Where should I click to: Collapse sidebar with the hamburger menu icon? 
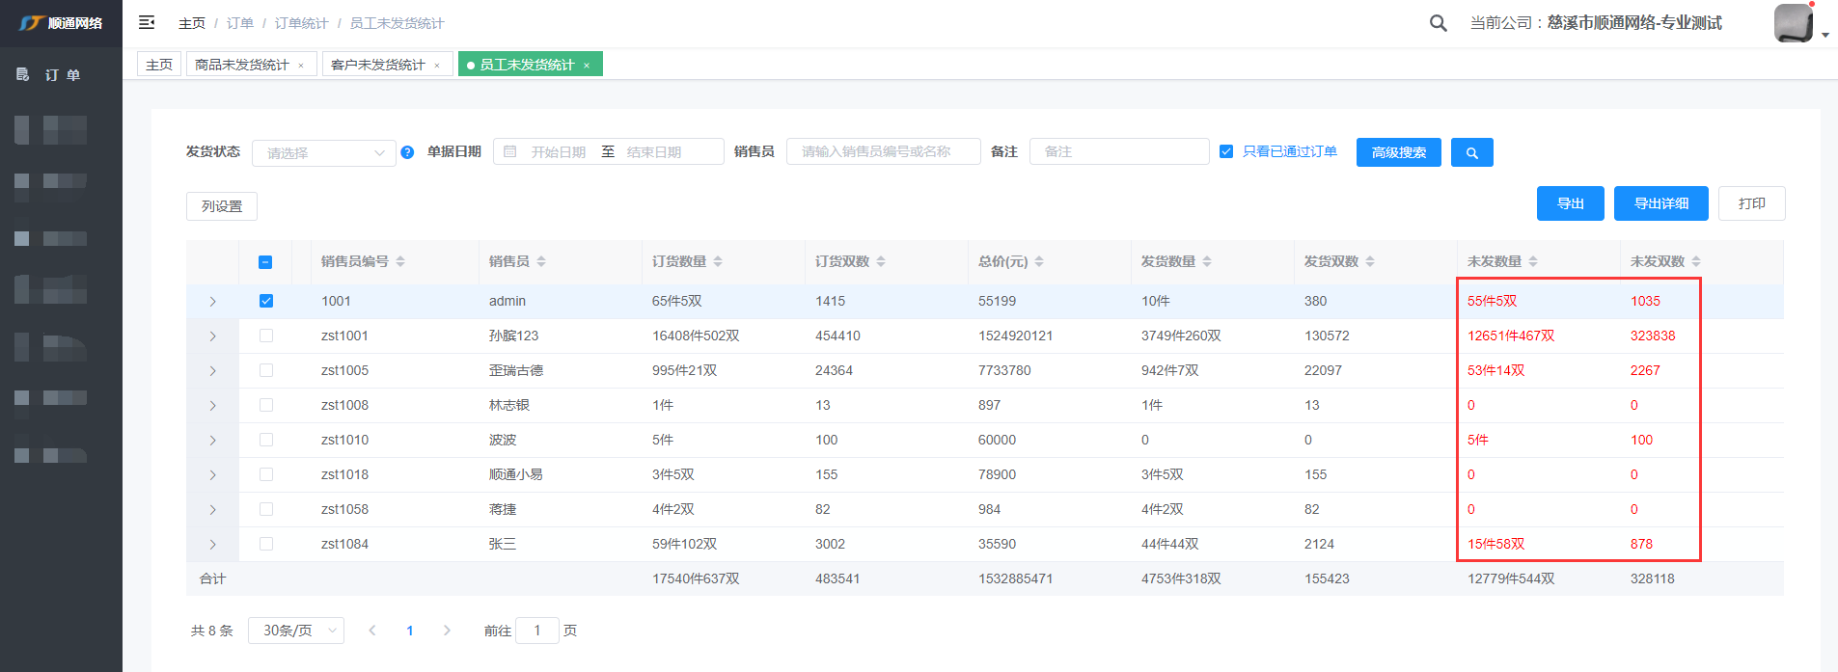147,22
